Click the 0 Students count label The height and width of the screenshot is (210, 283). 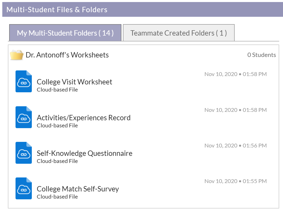pyautogui.click(x=261, y=55)
